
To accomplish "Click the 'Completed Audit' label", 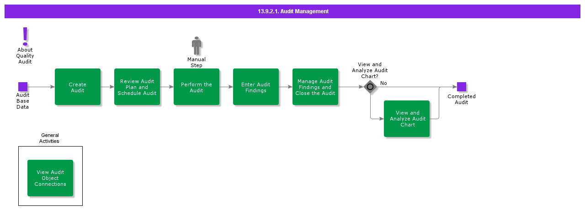I will [462, 99].
